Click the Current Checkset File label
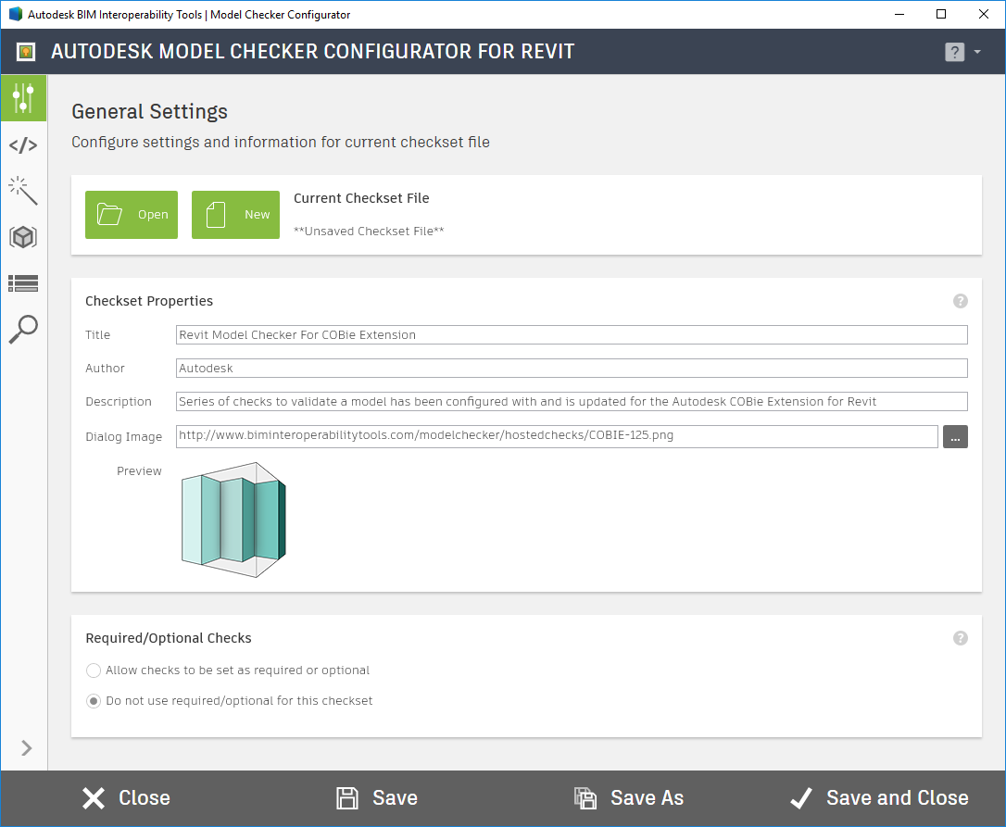The image size is (1006, 827). click(361, 198)
